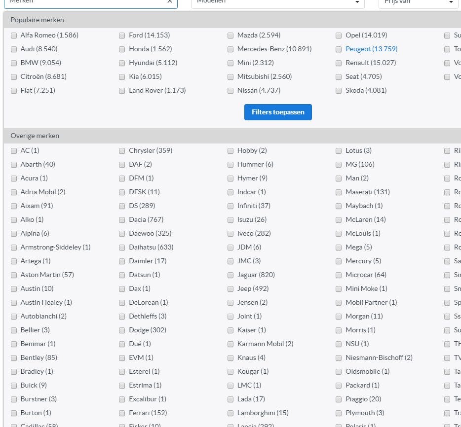Tick the Chrysler (359) checkbox
Image resolution: width=461 pixels, height=427 pixels.
point(122,151)
